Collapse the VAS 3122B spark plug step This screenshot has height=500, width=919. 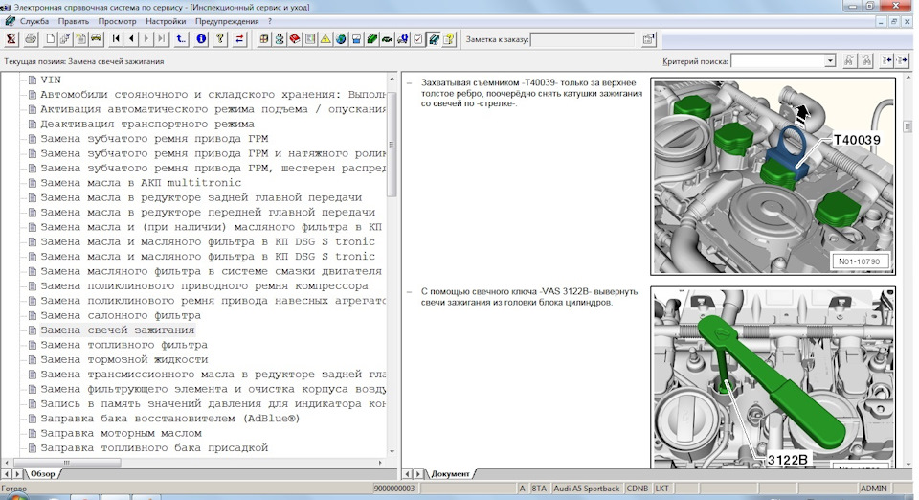point(409,292)
